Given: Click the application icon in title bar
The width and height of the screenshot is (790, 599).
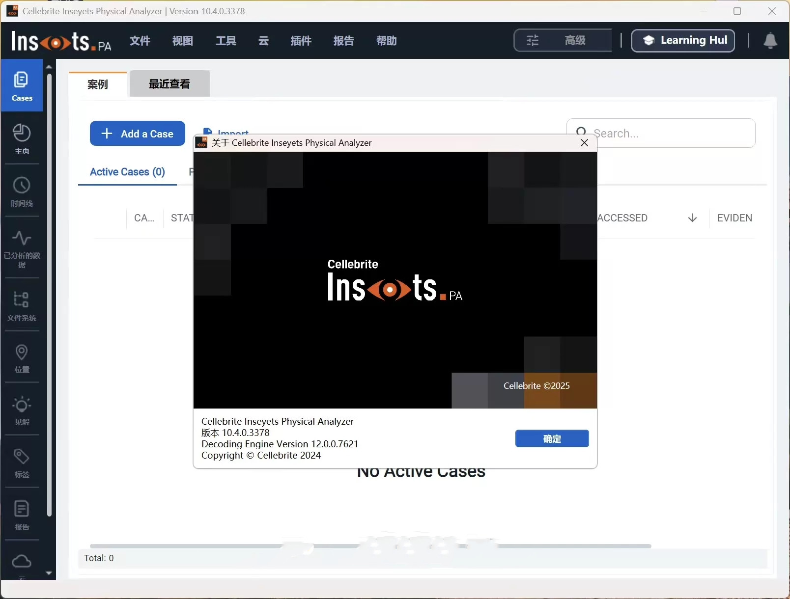Looking at the screenshot, I should (12, 11).
